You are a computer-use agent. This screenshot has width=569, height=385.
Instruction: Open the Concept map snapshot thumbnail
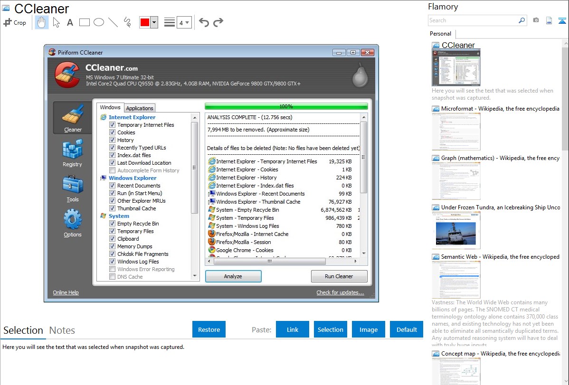(456, 372)
